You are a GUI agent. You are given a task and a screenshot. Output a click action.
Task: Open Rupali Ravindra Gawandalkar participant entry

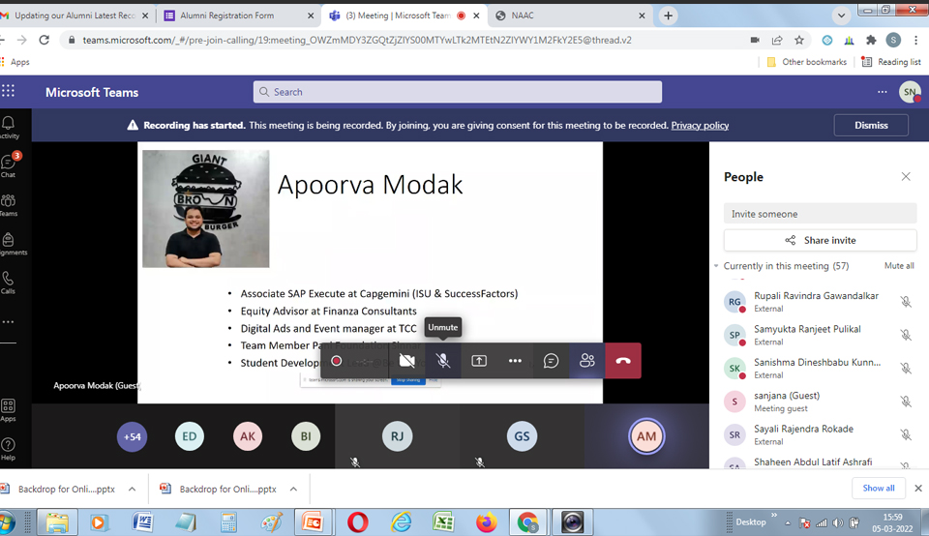pos(820,302)
